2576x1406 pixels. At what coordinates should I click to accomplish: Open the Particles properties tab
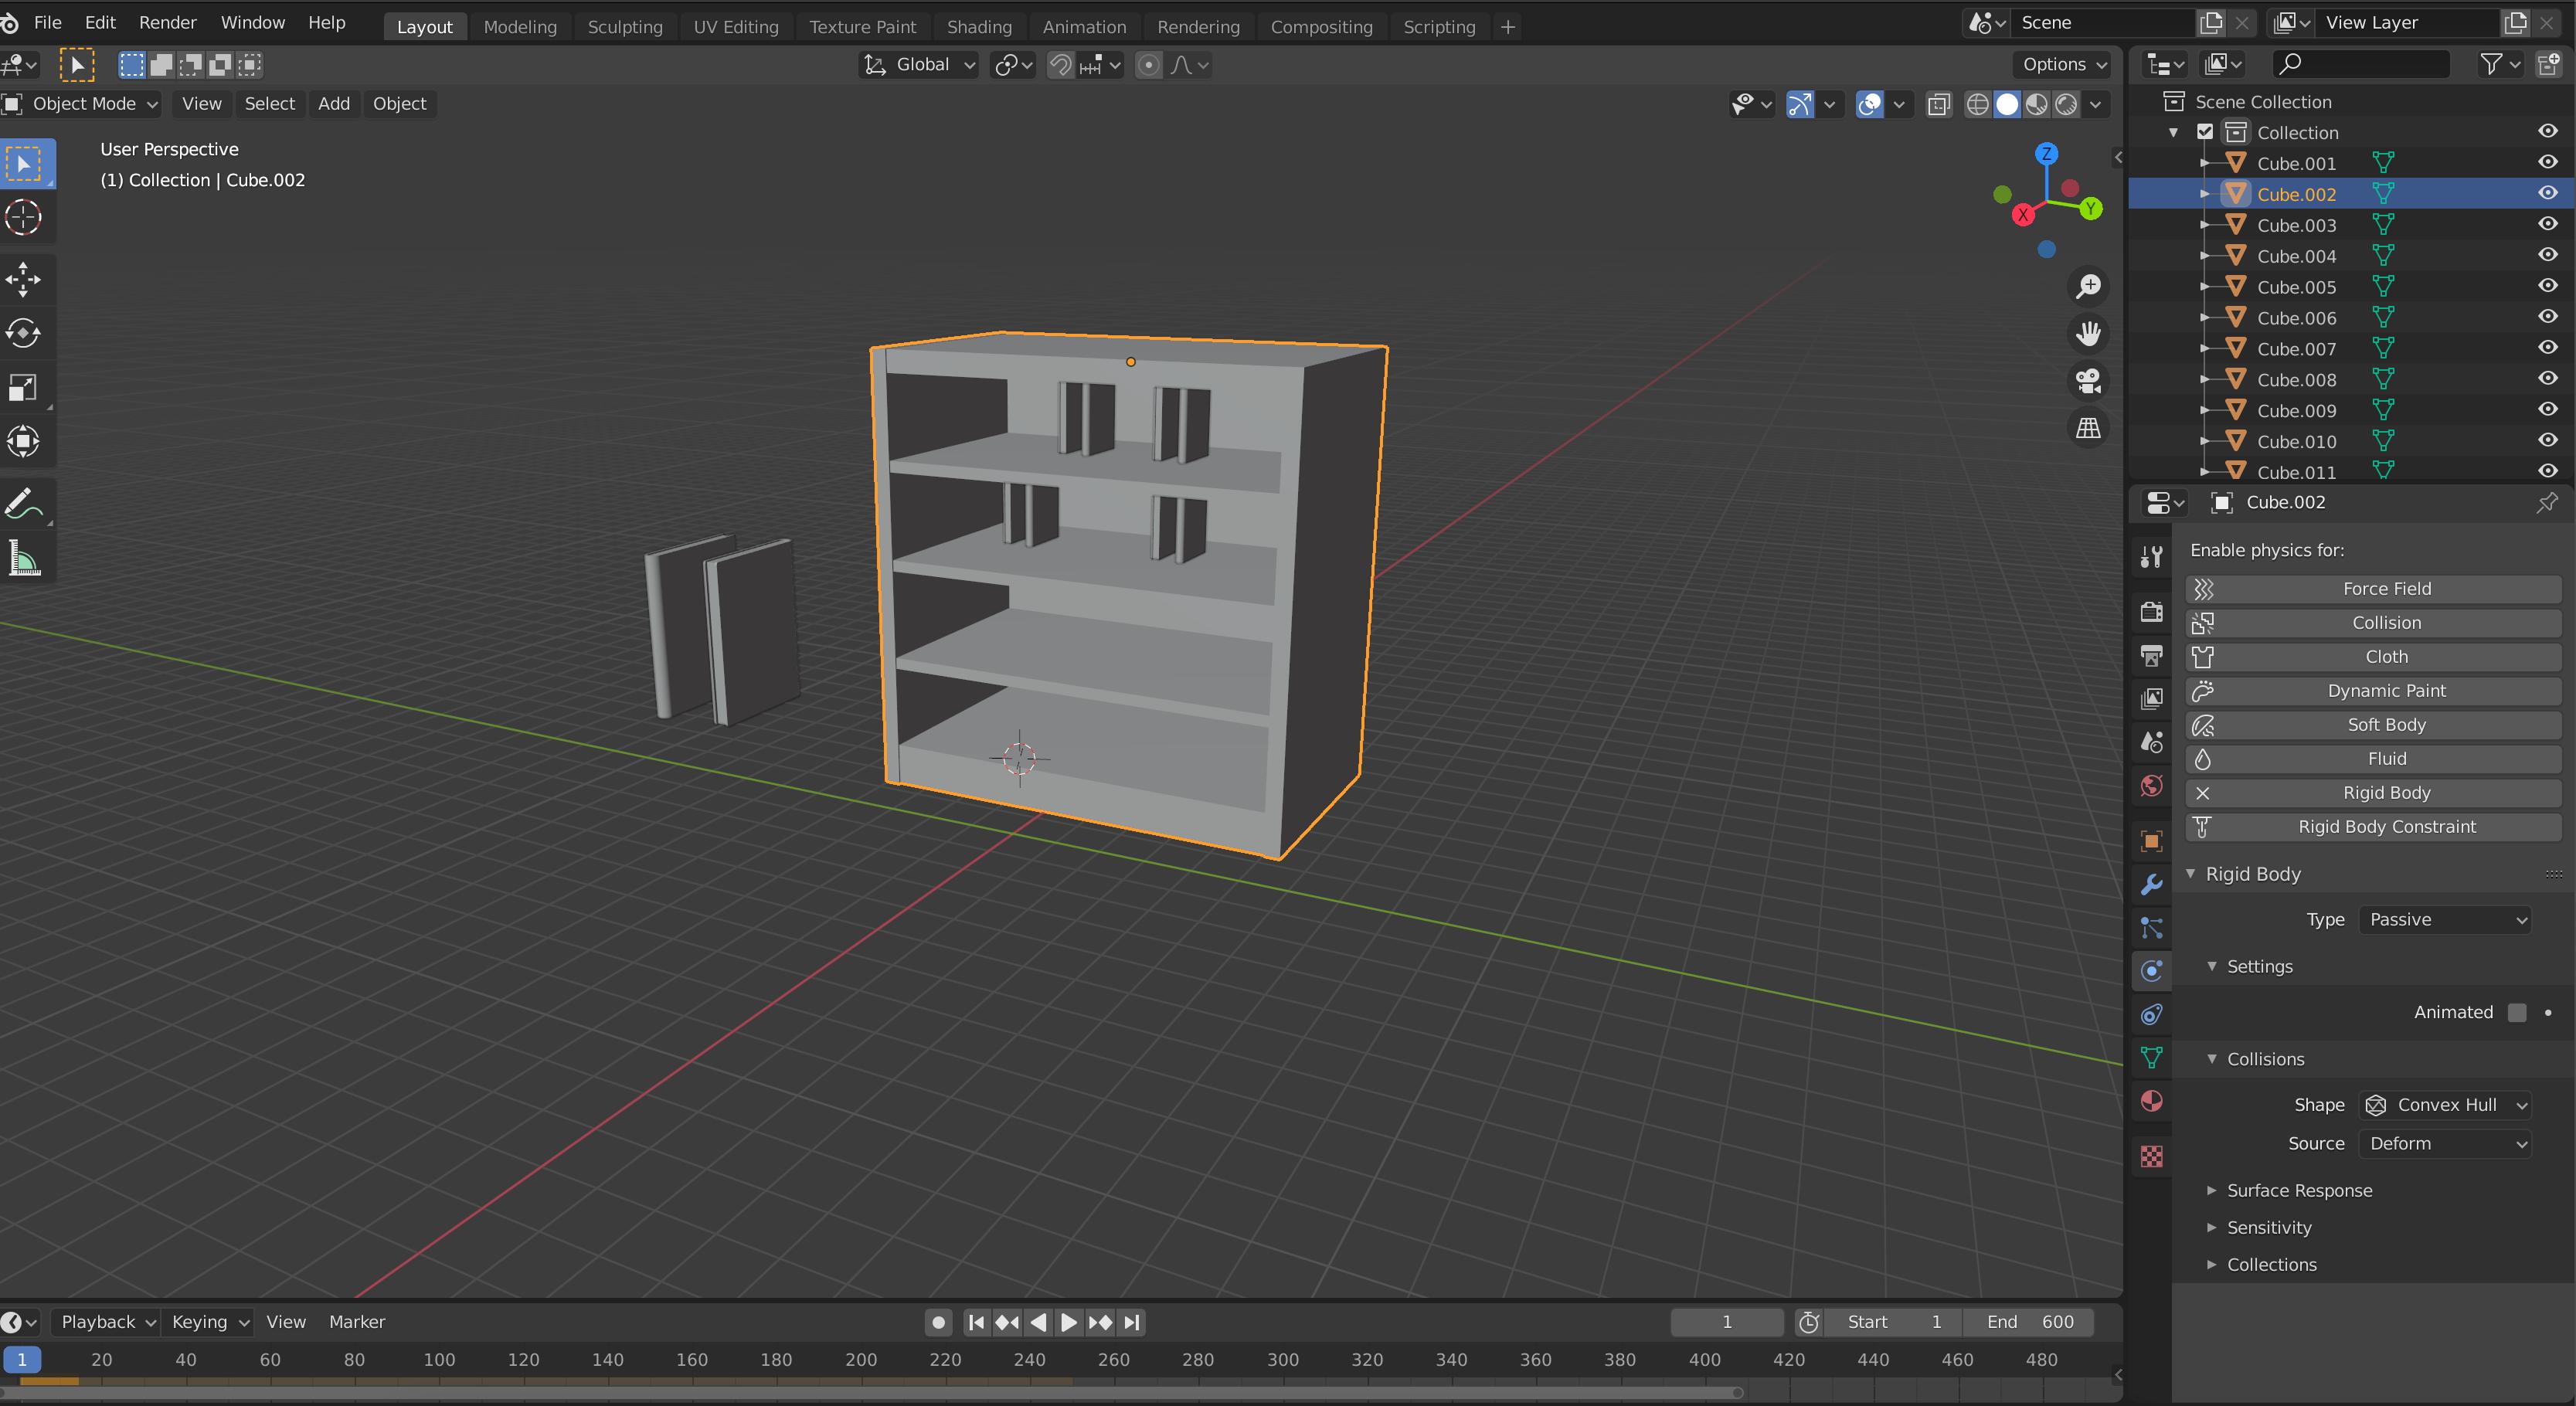click(x=2151, y=928)
